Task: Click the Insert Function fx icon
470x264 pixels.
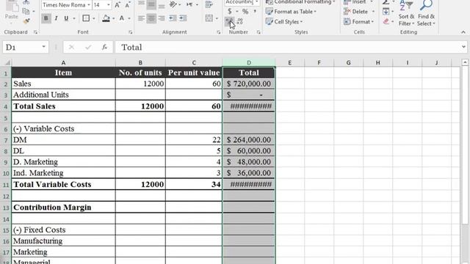Action: pos(104,47)
